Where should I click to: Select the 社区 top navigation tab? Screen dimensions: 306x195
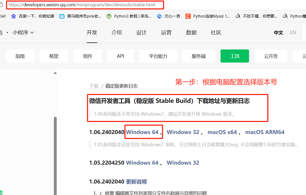(216, 32)
